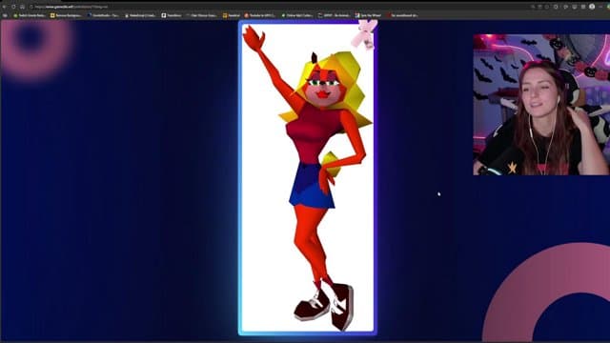Click the browser profile avatar icon
This screenshot has height=343, width=610.
click(592, 7)
